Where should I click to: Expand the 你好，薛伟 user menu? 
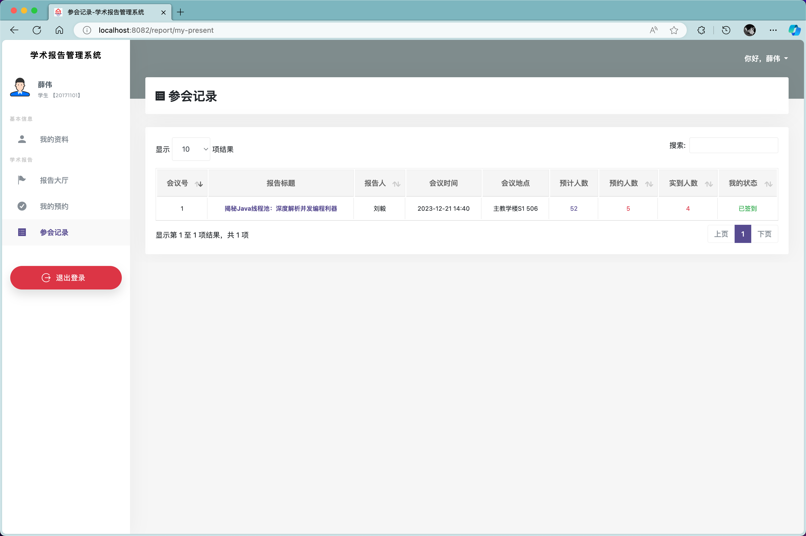point(766,59)
